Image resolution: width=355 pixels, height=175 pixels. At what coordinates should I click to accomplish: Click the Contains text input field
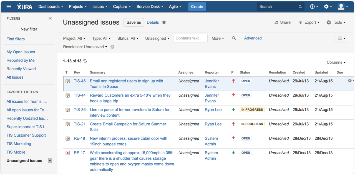click(190, 38)
